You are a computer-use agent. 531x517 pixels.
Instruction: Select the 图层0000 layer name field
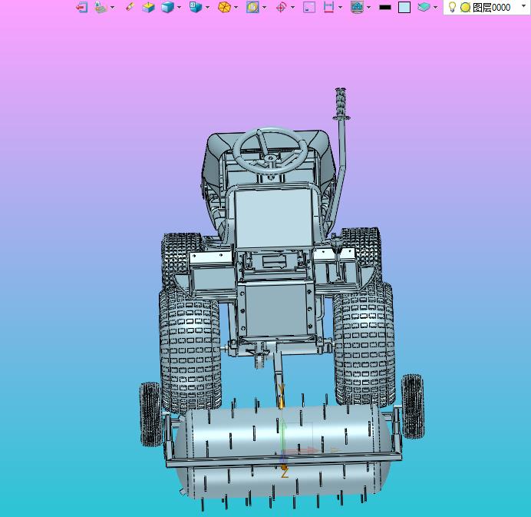point(491,8)
